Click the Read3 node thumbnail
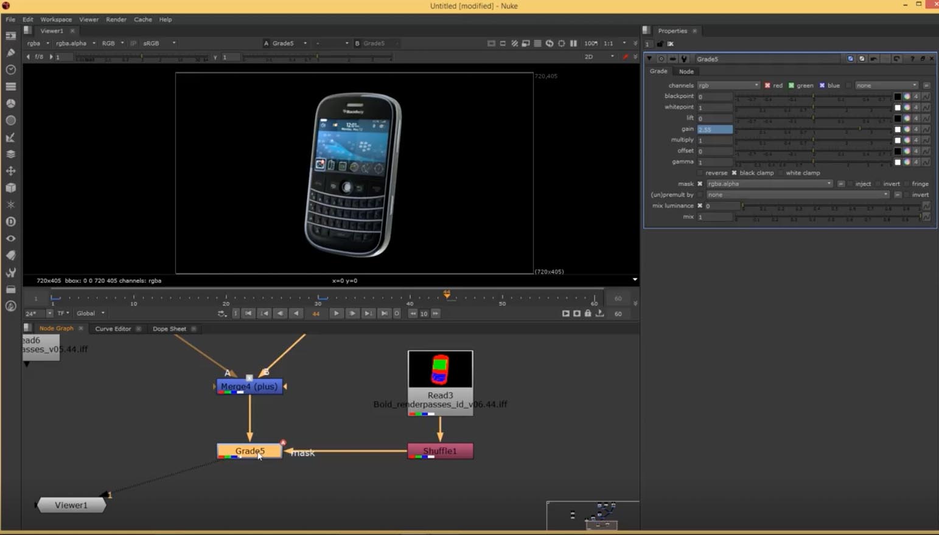This screenshot has height=535, width=939. [440, 369]
